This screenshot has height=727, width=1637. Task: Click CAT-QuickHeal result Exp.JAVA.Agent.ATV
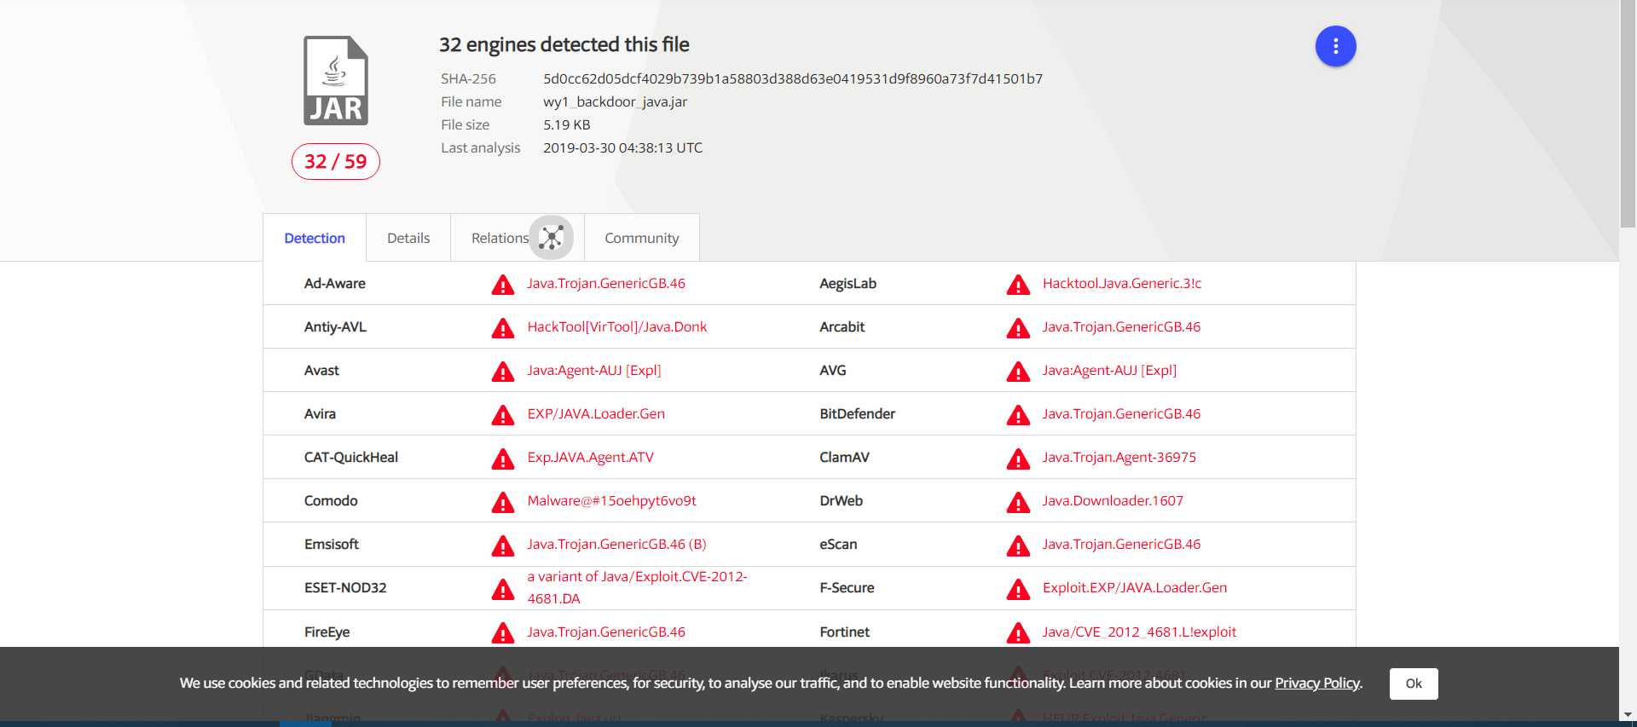[x=591, y=457]
